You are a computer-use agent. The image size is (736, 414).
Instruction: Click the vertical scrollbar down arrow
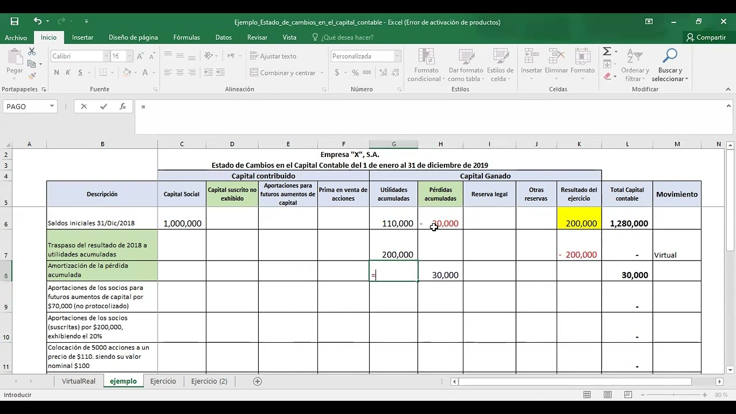tap(730, 370)
